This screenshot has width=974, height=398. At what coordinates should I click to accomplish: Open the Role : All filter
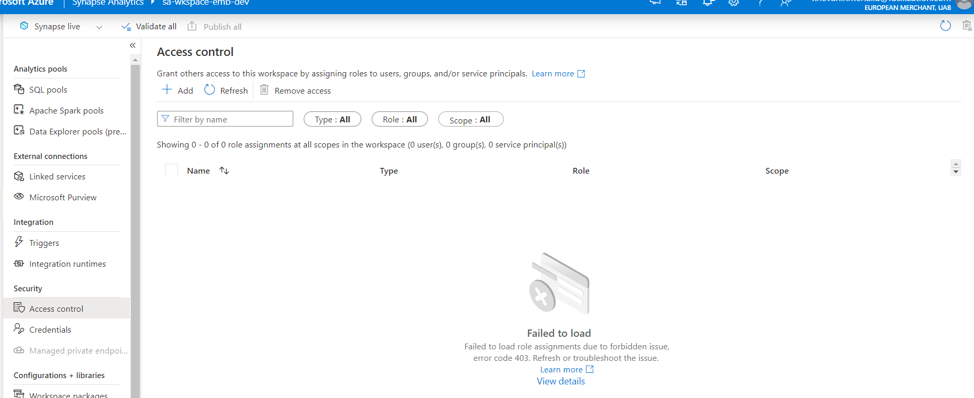(x=400, y=119)
